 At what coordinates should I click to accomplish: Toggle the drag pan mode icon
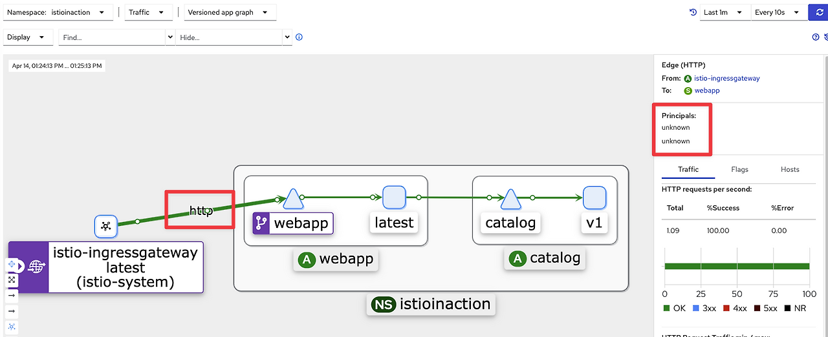click(12, 265)
